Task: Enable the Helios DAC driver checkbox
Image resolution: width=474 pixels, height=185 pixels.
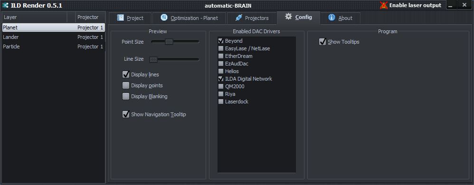Action: click(x=221, y=71)
